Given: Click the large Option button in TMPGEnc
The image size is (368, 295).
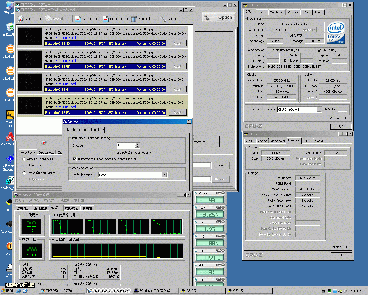Looking at the screenshot, I should click(219, 17).
